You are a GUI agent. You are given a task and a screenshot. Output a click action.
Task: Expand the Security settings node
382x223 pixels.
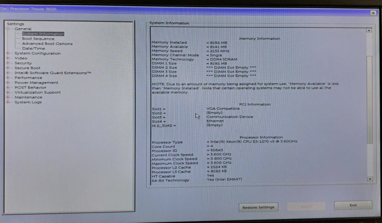coord(8,63)
